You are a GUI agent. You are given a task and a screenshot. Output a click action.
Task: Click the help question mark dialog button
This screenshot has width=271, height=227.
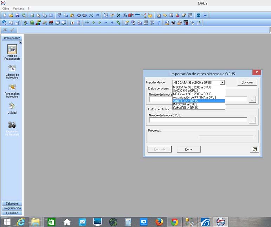pos(254,149)
